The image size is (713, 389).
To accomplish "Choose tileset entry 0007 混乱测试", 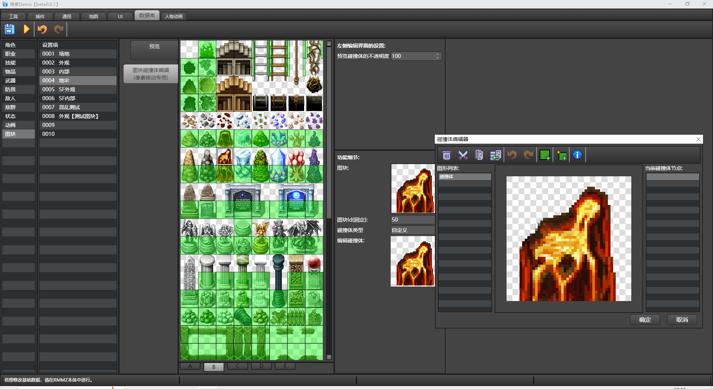I will [78, 107].
